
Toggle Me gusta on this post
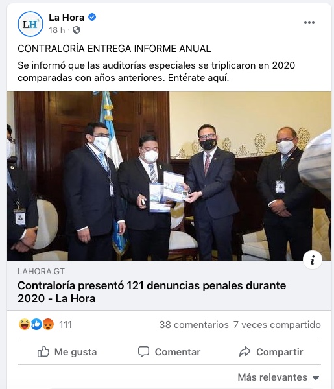click(67, 351)
